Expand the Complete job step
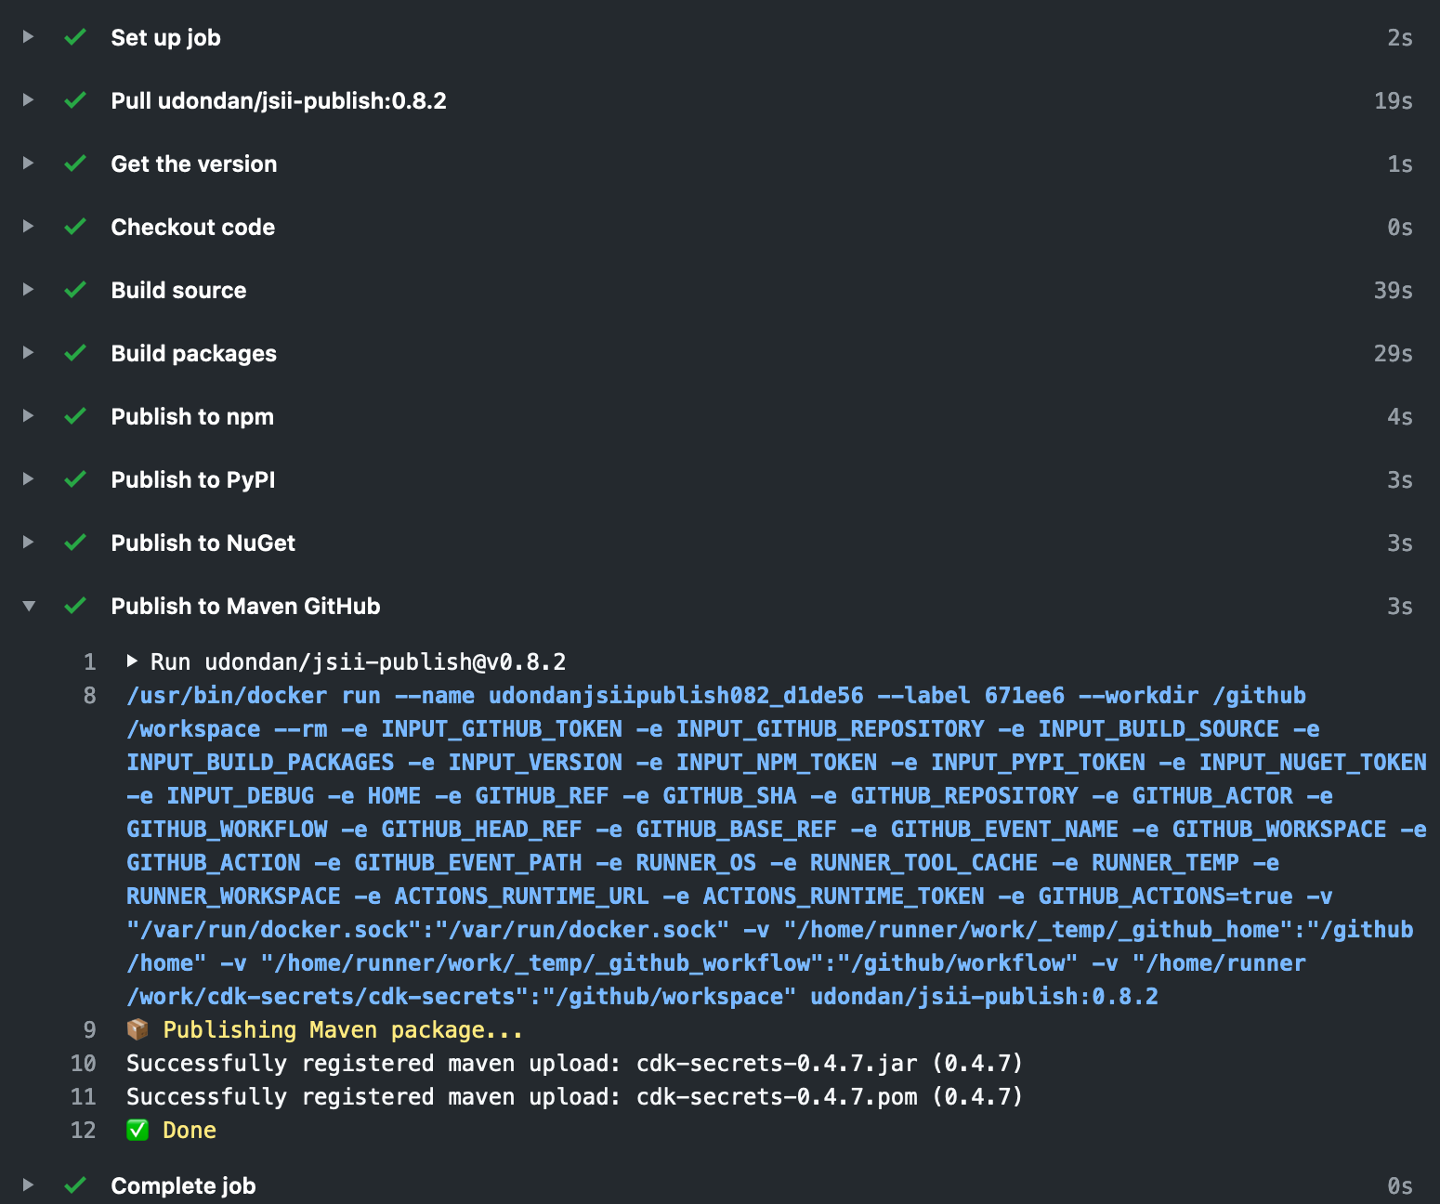The width and height of the screenshot is (1440, 1204). (28, 1185)
